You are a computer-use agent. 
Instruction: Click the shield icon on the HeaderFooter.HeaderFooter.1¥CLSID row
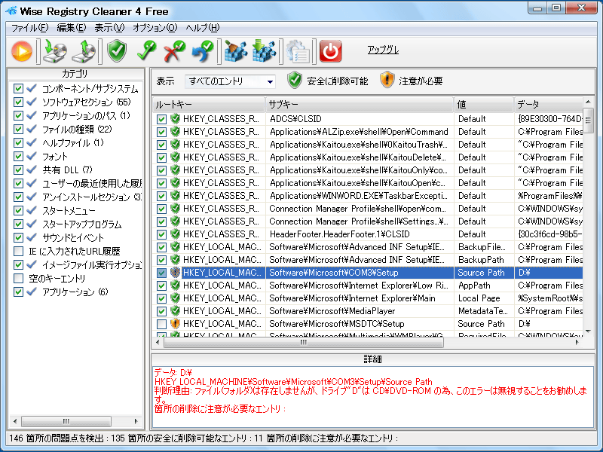175,234
